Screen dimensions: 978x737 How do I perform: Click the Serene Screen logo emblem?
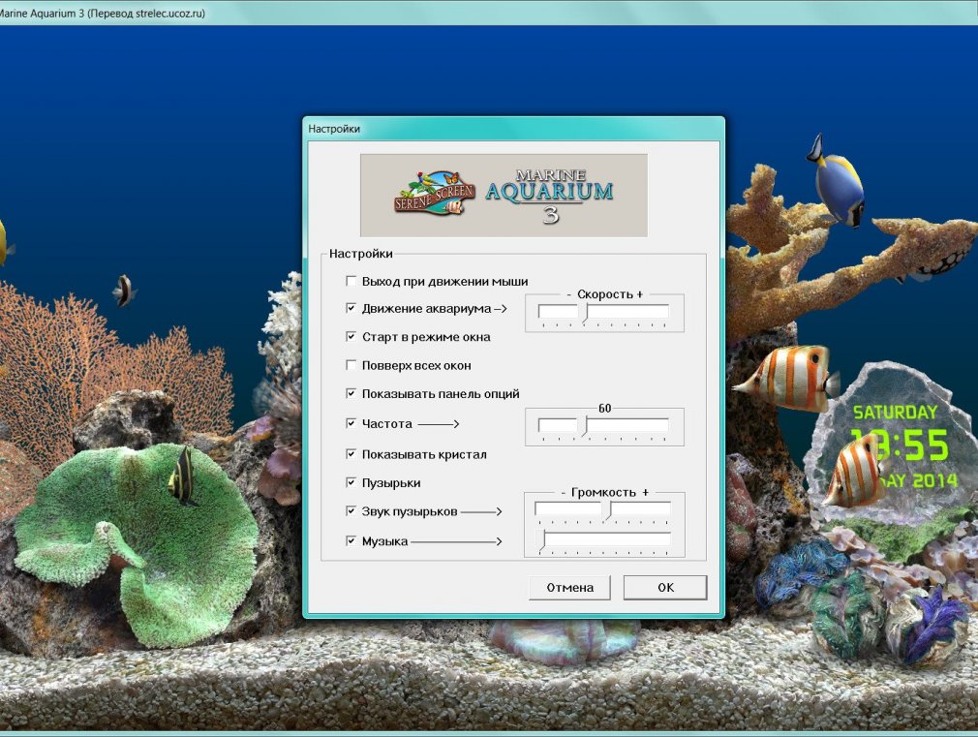435,194
